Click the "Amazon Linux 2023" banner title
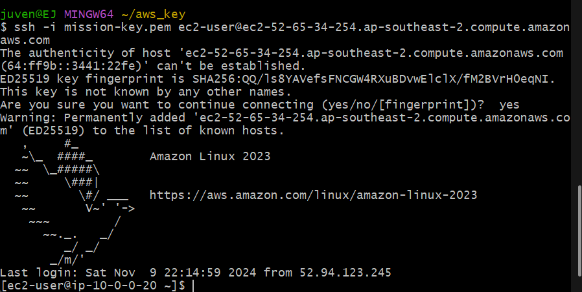Screen dimensions: 582x292 pyautogui.click(x=210, y=156)
